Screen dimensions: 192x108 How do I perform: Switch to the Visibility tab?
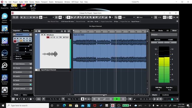26,31
